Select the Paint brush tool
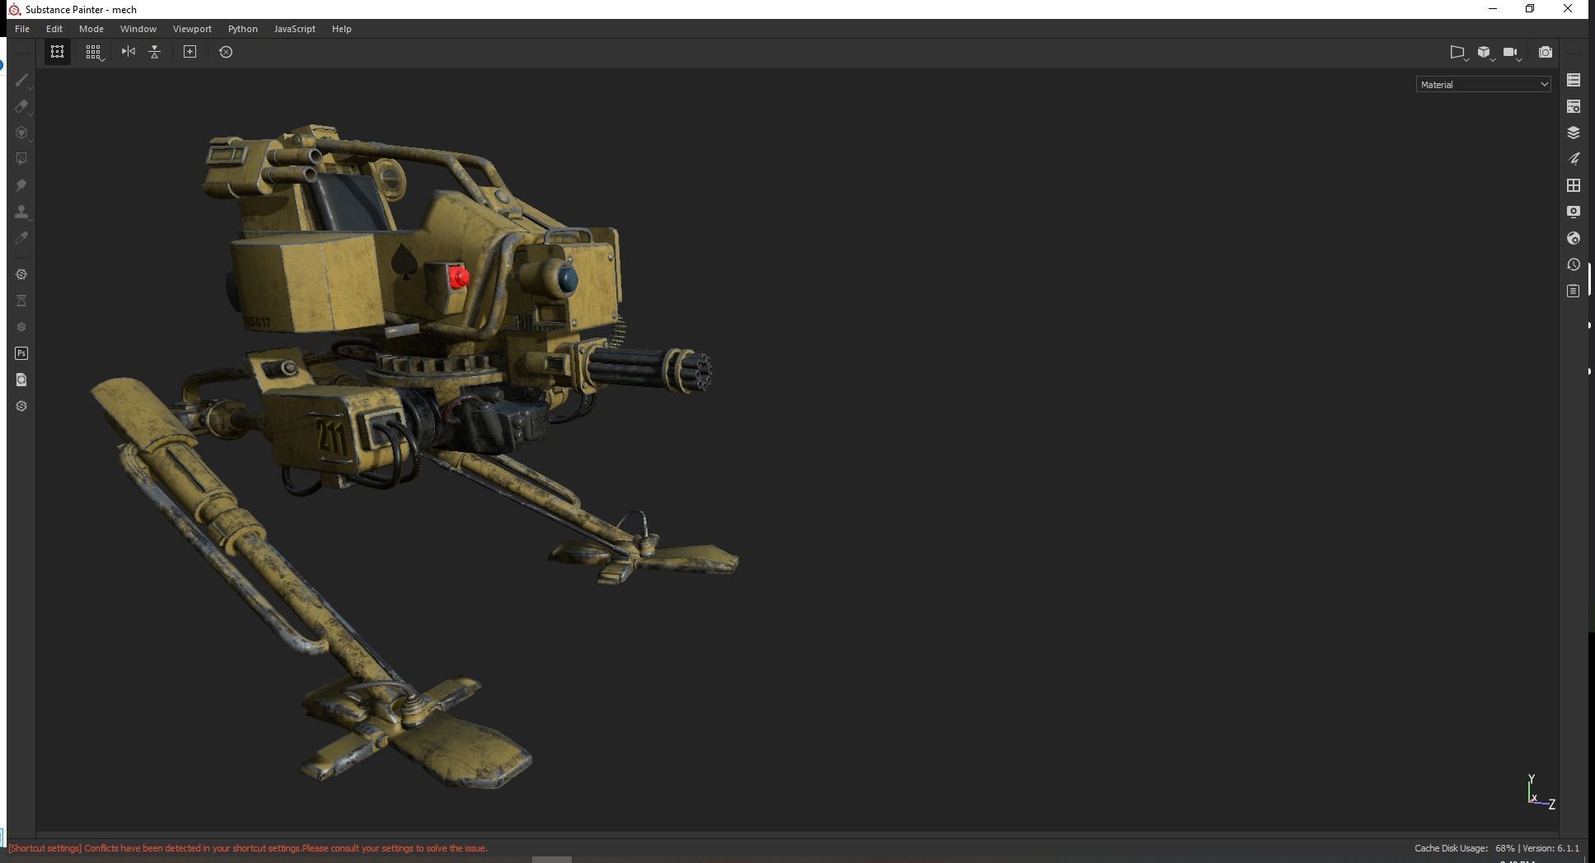This screenshot has width=1595, height=863. click(x=21, y=80)
